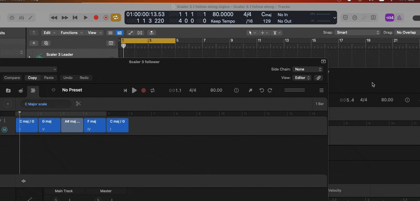
Task: Click the up-arrow track stack button
Action: 34,33
